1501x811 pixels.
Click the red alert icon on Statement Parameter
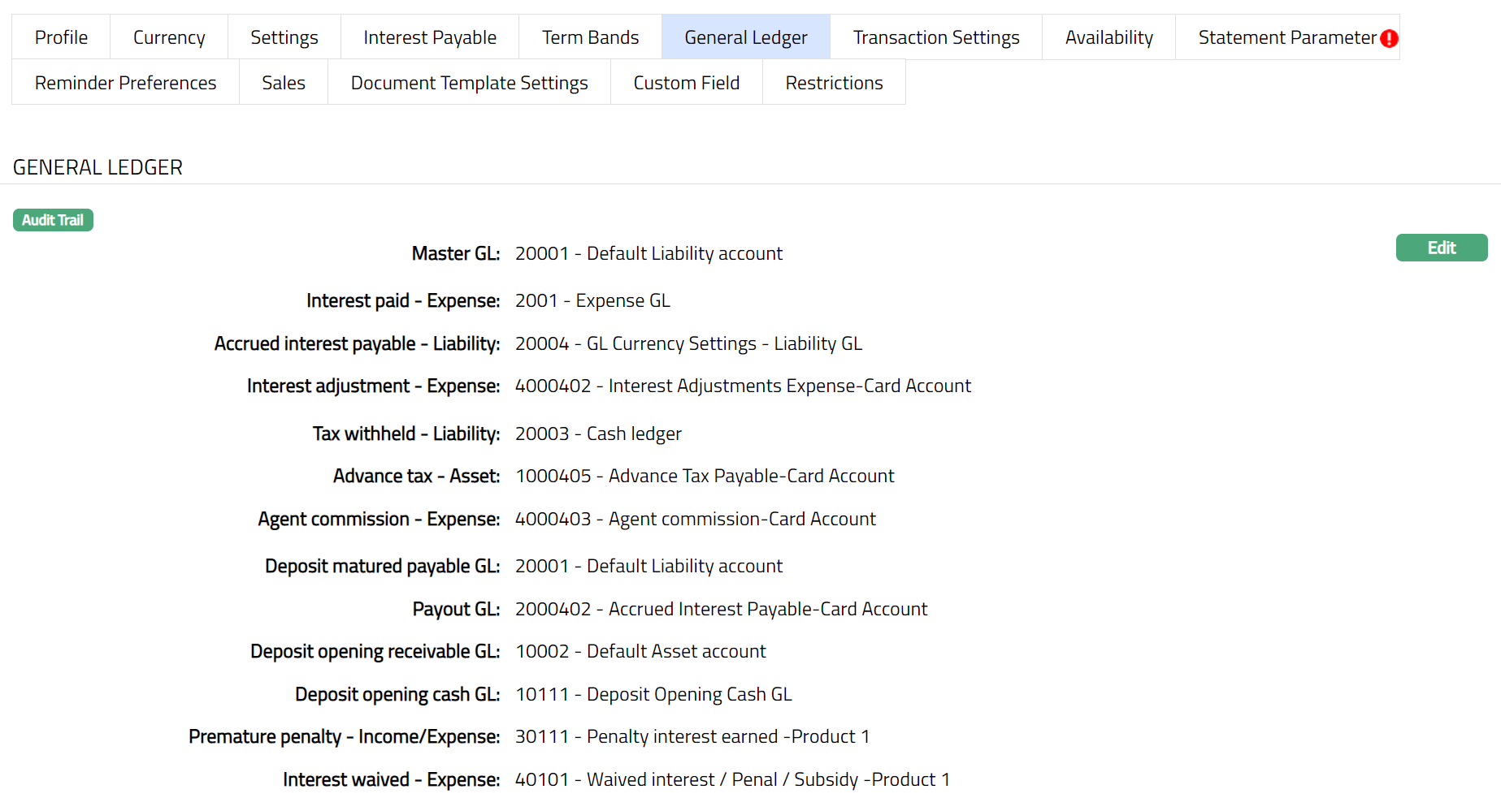1389,38
